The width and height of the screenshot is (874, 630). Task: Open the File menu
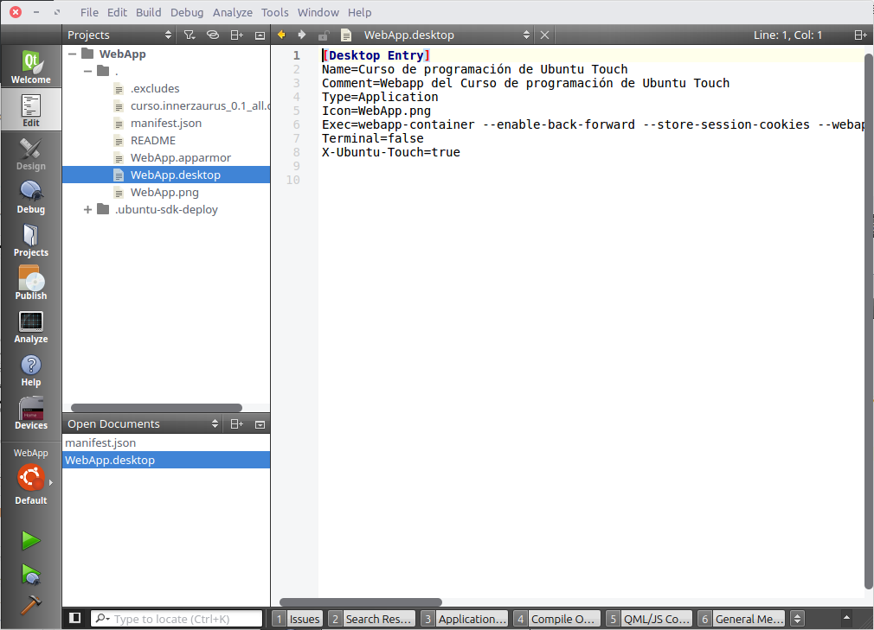89,12
